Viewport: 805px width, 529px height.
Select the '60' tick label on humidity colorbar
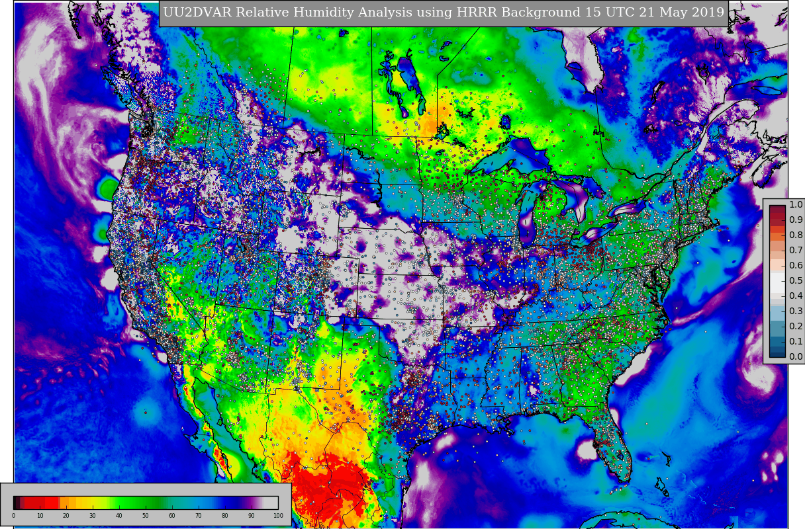(172, 516)
